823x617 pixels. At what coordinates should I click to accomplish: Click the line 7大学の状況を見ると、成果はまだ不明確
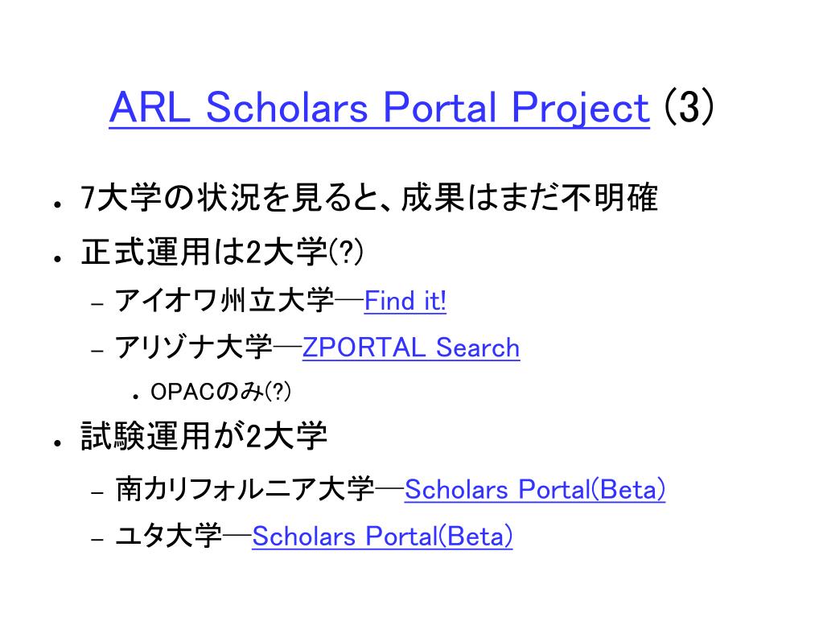coord(369,198)
